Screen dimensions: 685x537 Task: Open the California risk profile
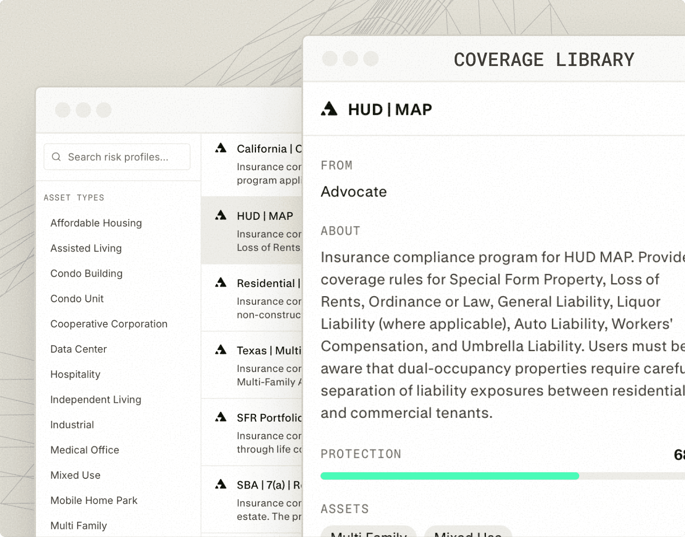(252, 165)
